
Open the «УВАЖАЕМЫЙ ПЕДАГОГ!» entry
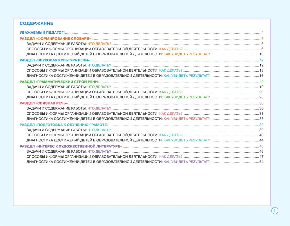(42, 32)
